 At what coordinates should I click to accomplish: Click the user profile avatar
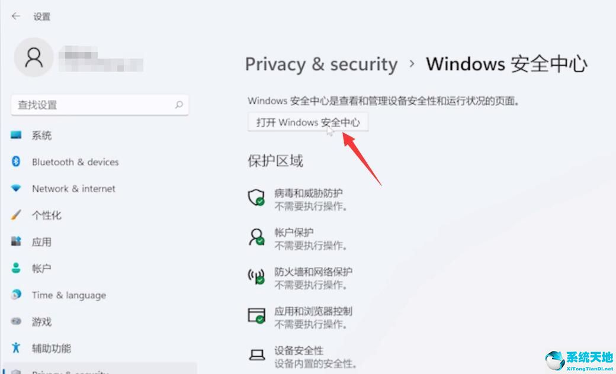point(34,57)
